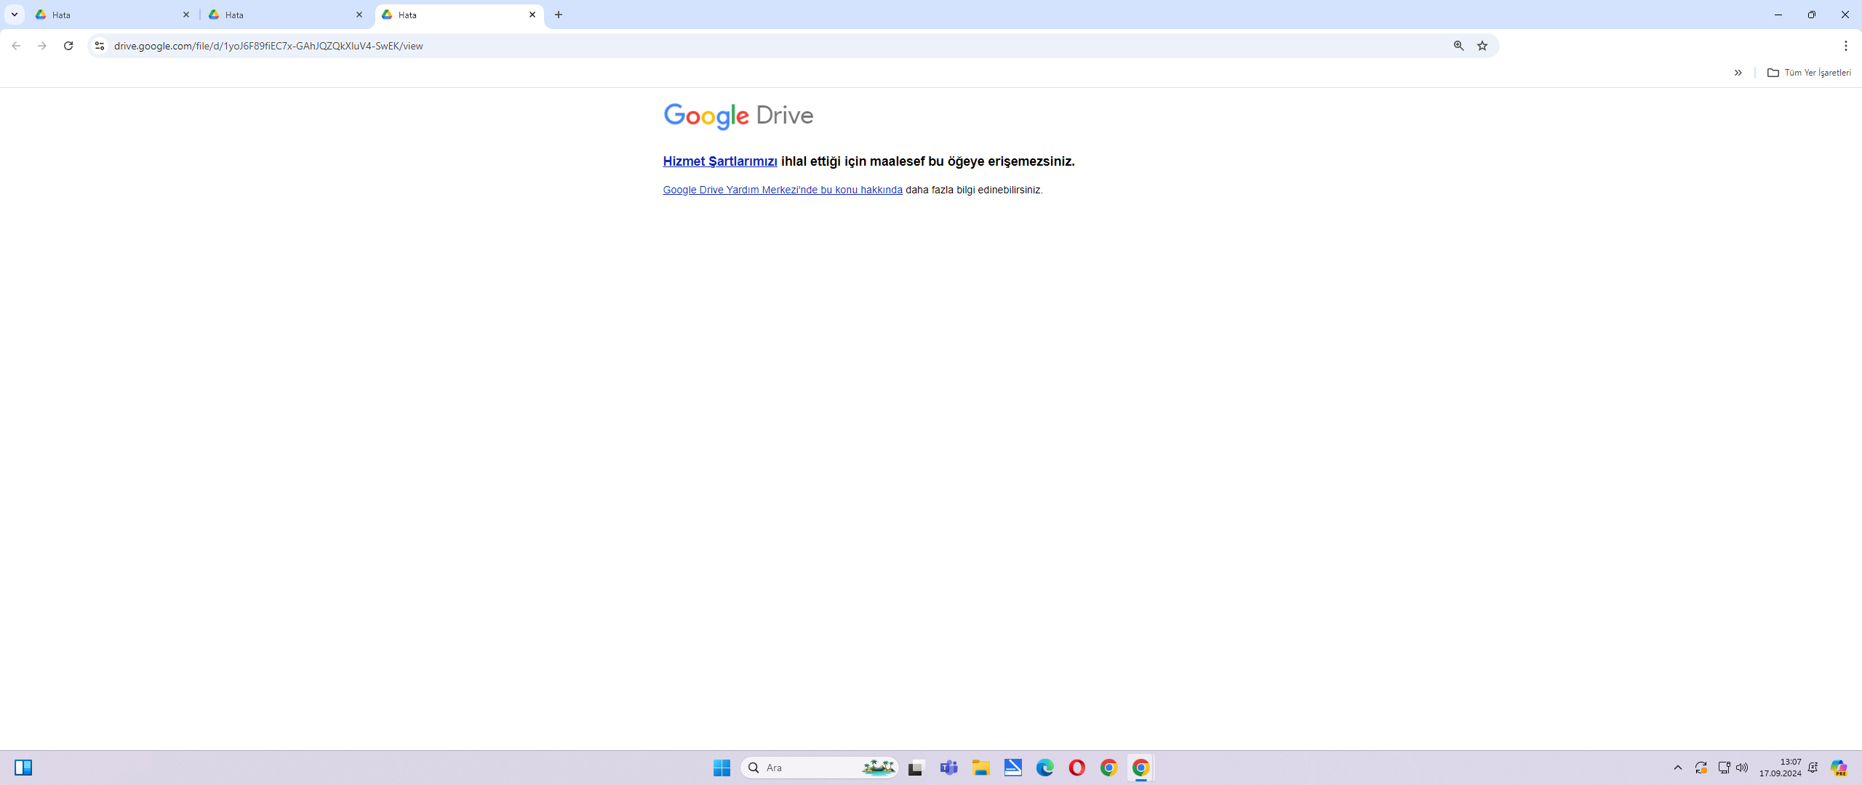The width and height of the screenshot is (1862, 785).
Task: Open Tüm Yer İşaretleri folder
Action: 1809,73
